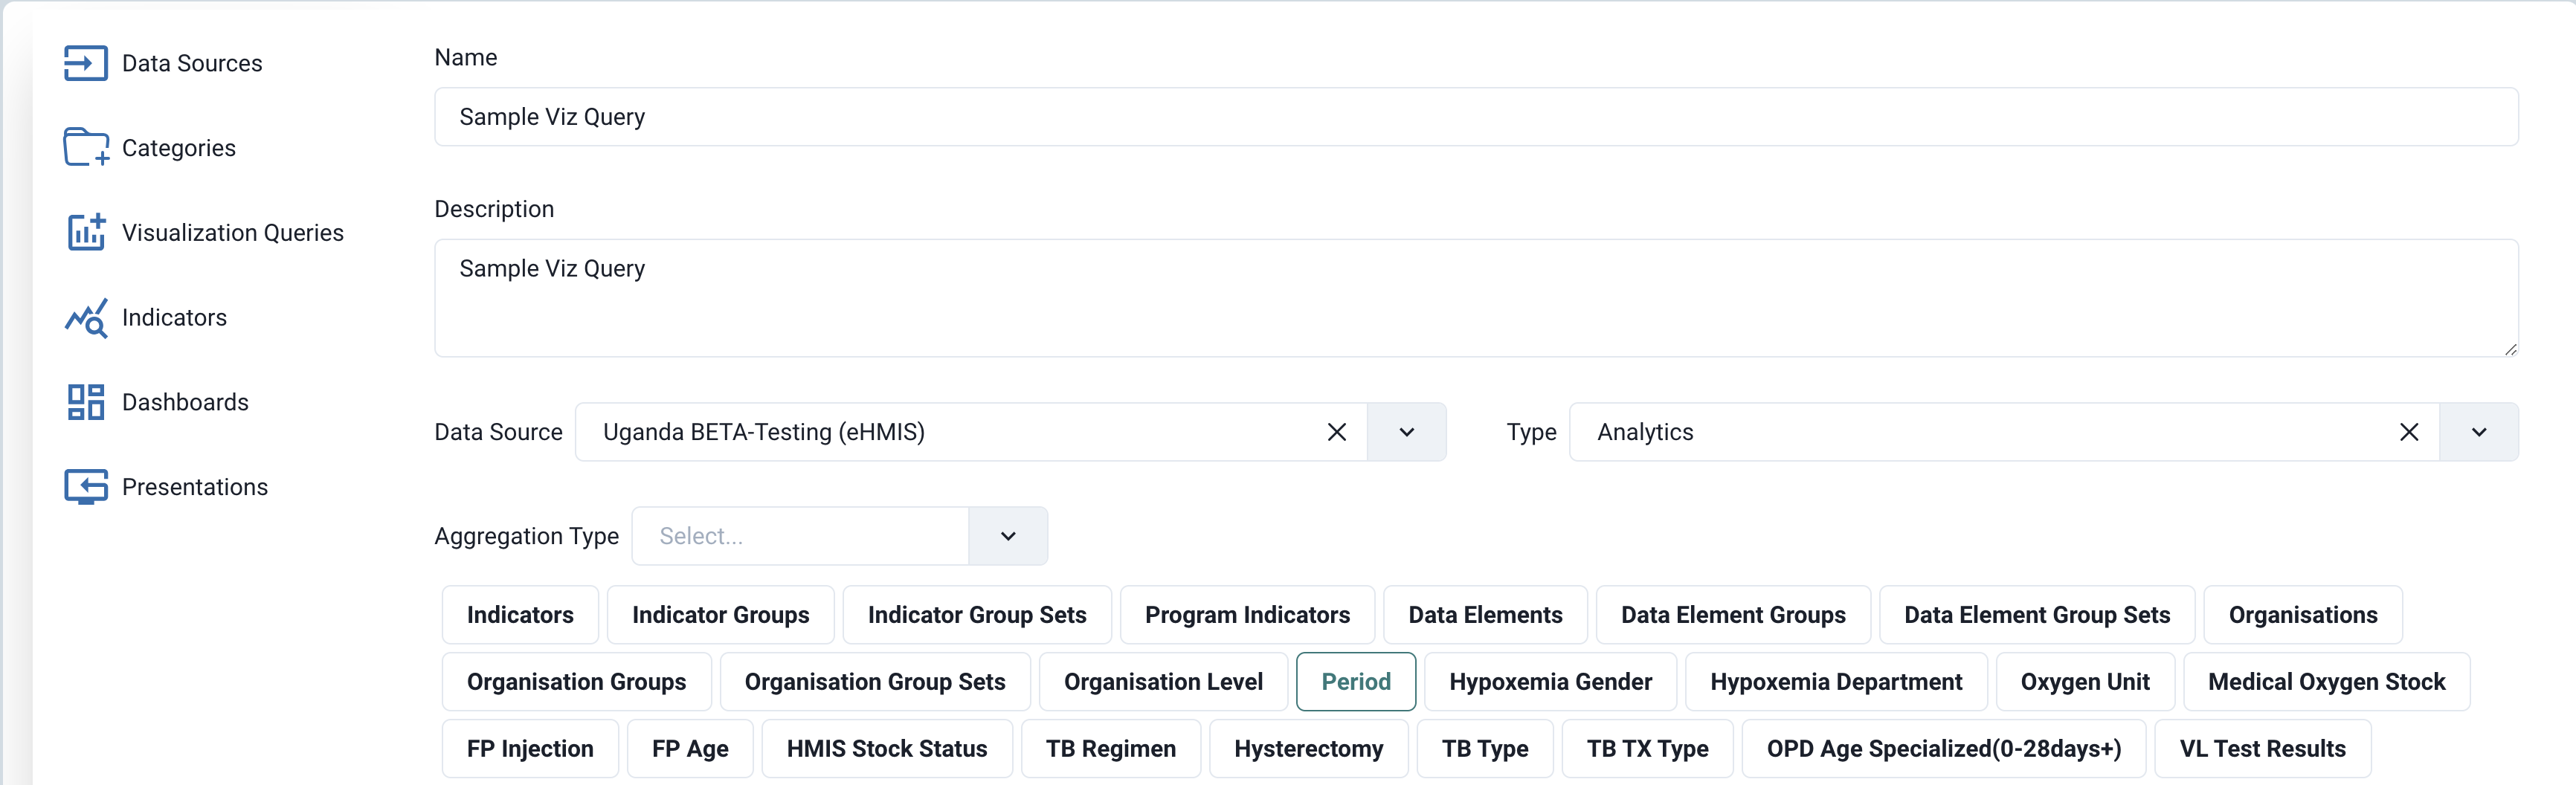Select the TB Regimen button

1111,749
